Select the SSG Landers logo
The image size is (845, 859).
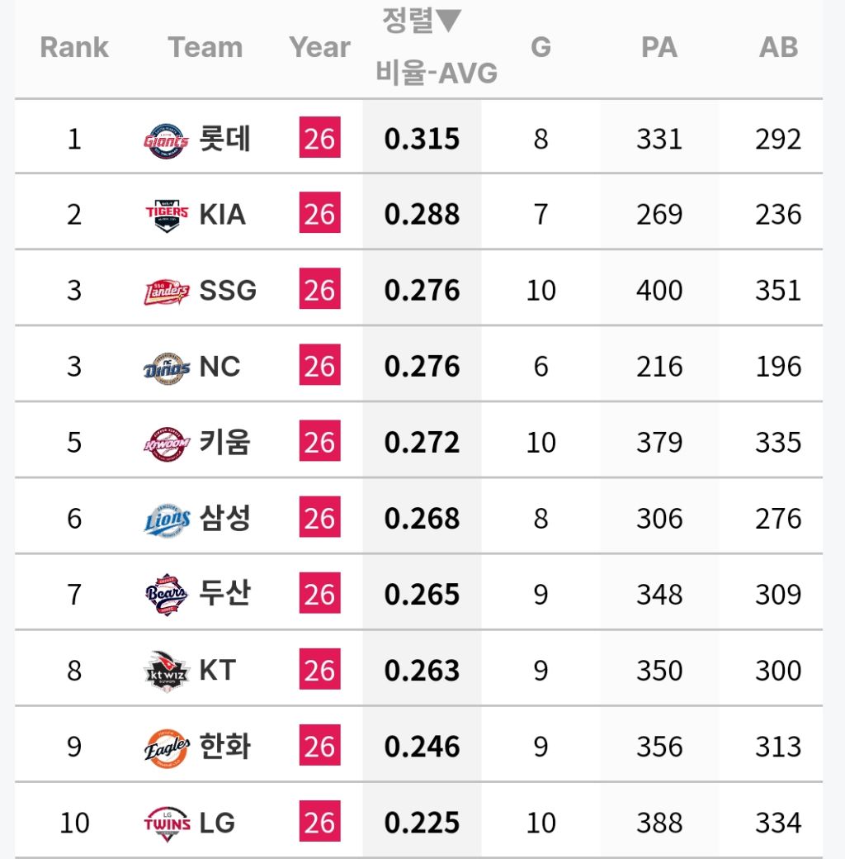[167, 292]
